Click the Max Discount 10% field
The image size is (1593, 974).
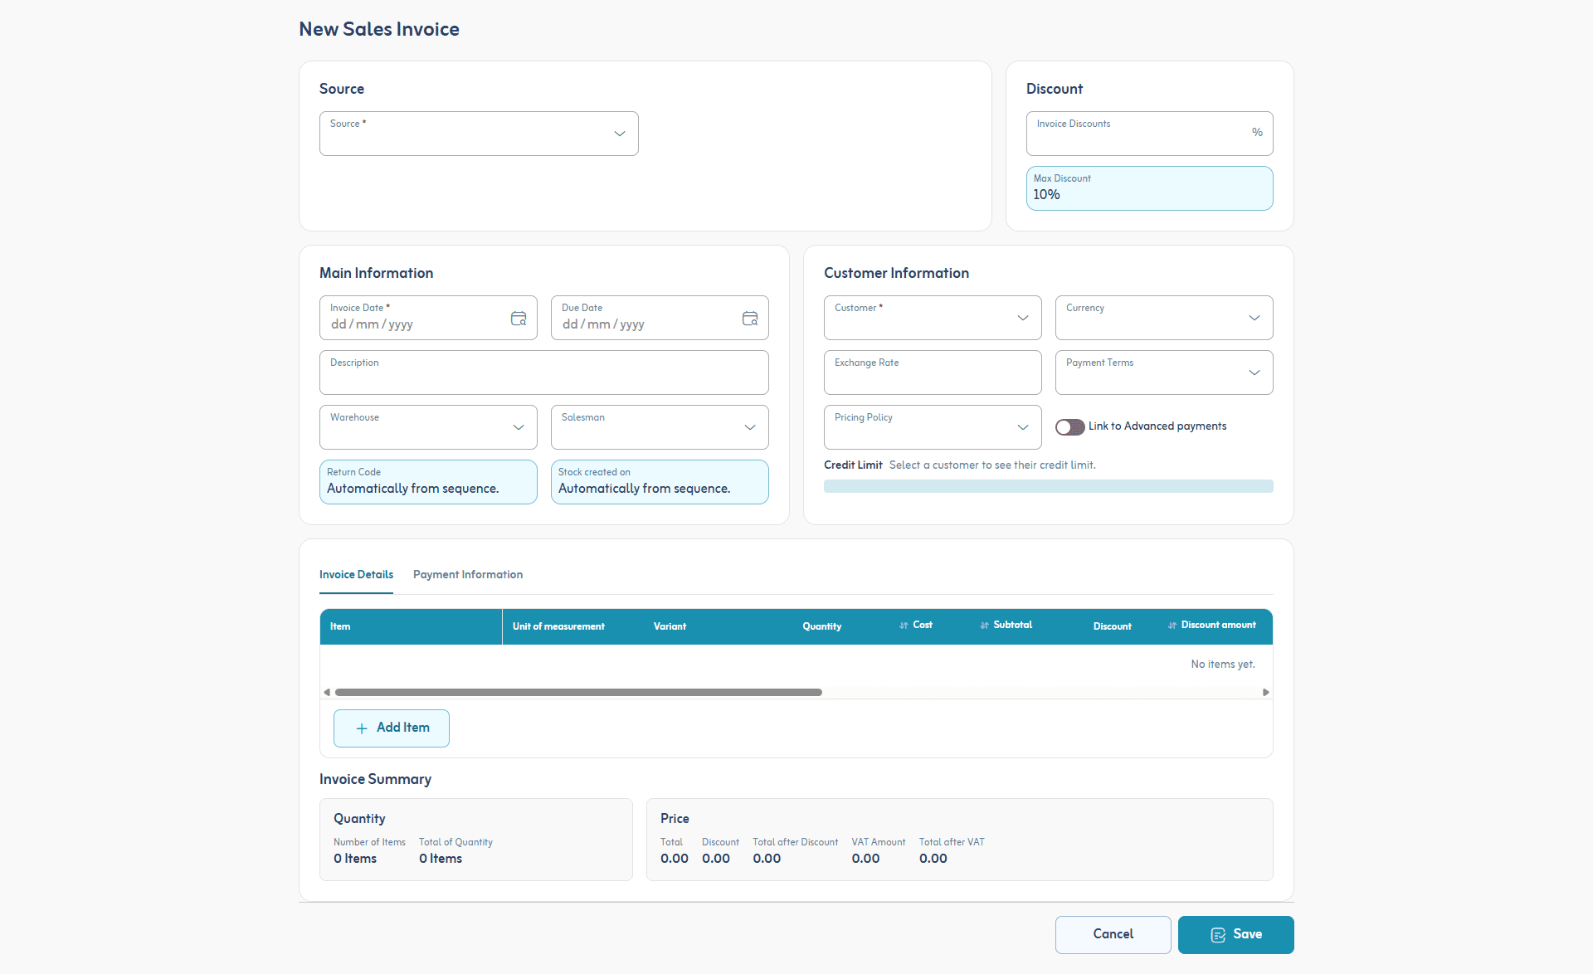pyautogui.click(x=1149, y=188)
